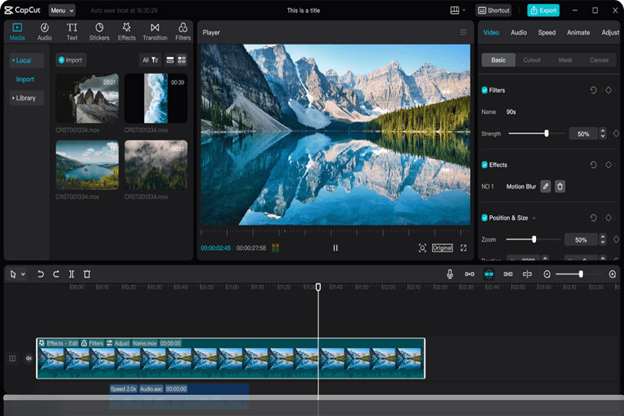
Task: Open the Menu dropdown
Action: [x=62, y=10]
